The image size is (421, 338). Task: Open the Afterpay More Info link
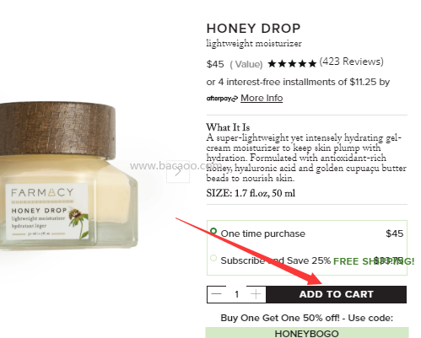[x=262, y=98]
